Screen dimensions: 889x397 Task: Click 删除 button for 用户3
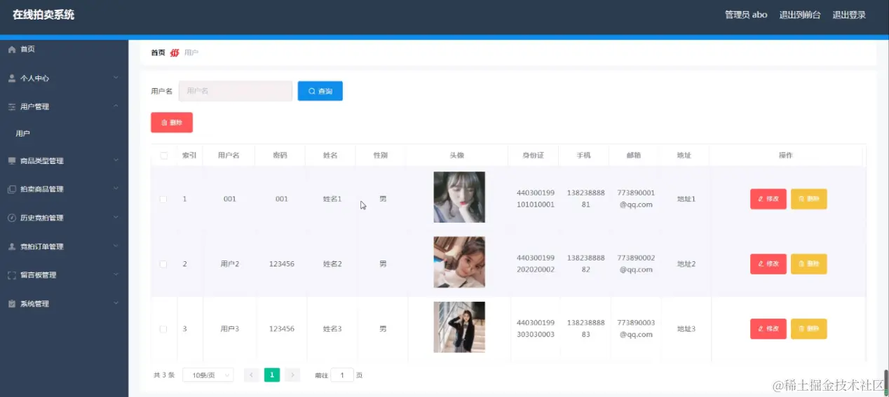(809, 329)
